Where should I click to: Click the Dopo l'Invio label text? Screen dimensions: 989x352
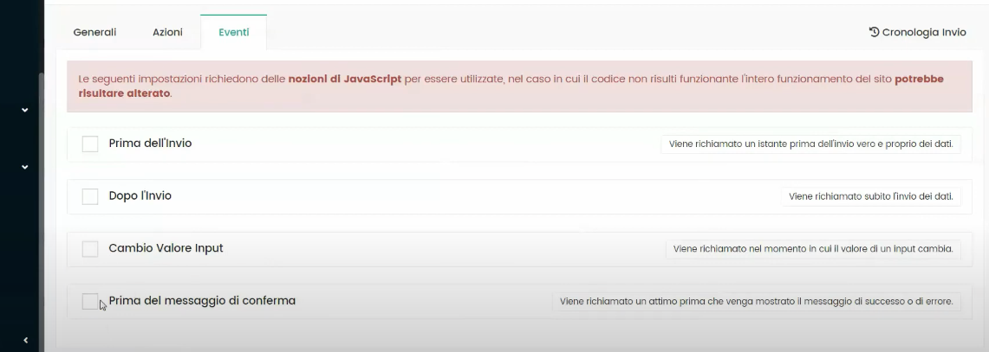coord(140,196)
